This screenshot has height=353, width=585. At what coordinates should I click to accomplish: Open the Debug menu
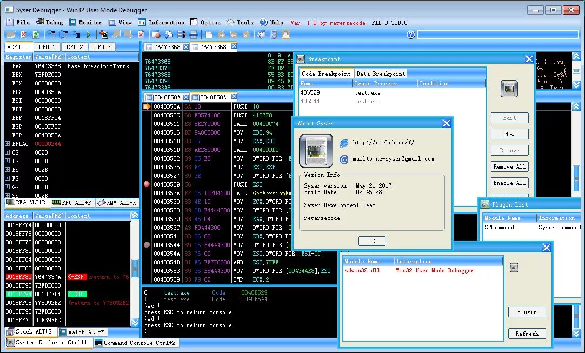tap(50, 22)
